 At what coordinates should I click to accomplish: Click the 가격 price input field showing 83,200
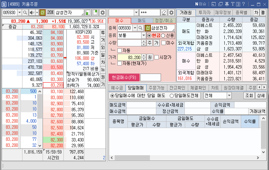(x=130, y=57)
